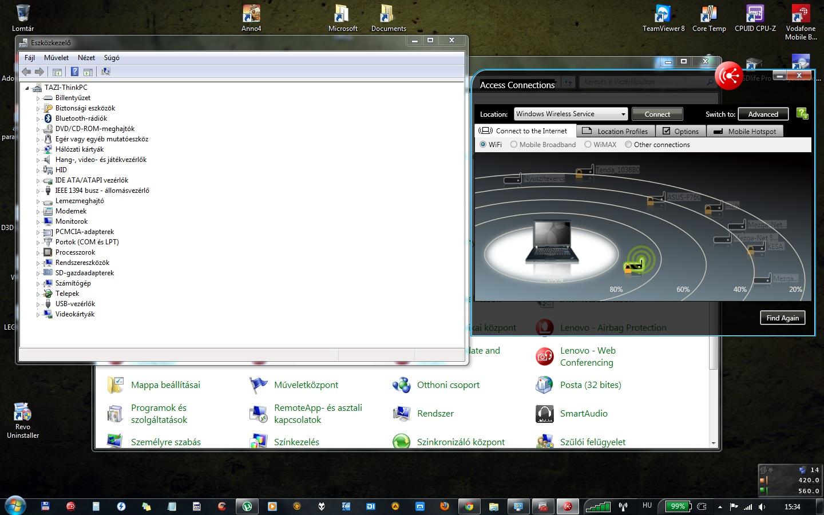The width and height of the screenshot is (824, 515).
Task: Launch Core Temp desktop shortcut
Action: point(709,18)
